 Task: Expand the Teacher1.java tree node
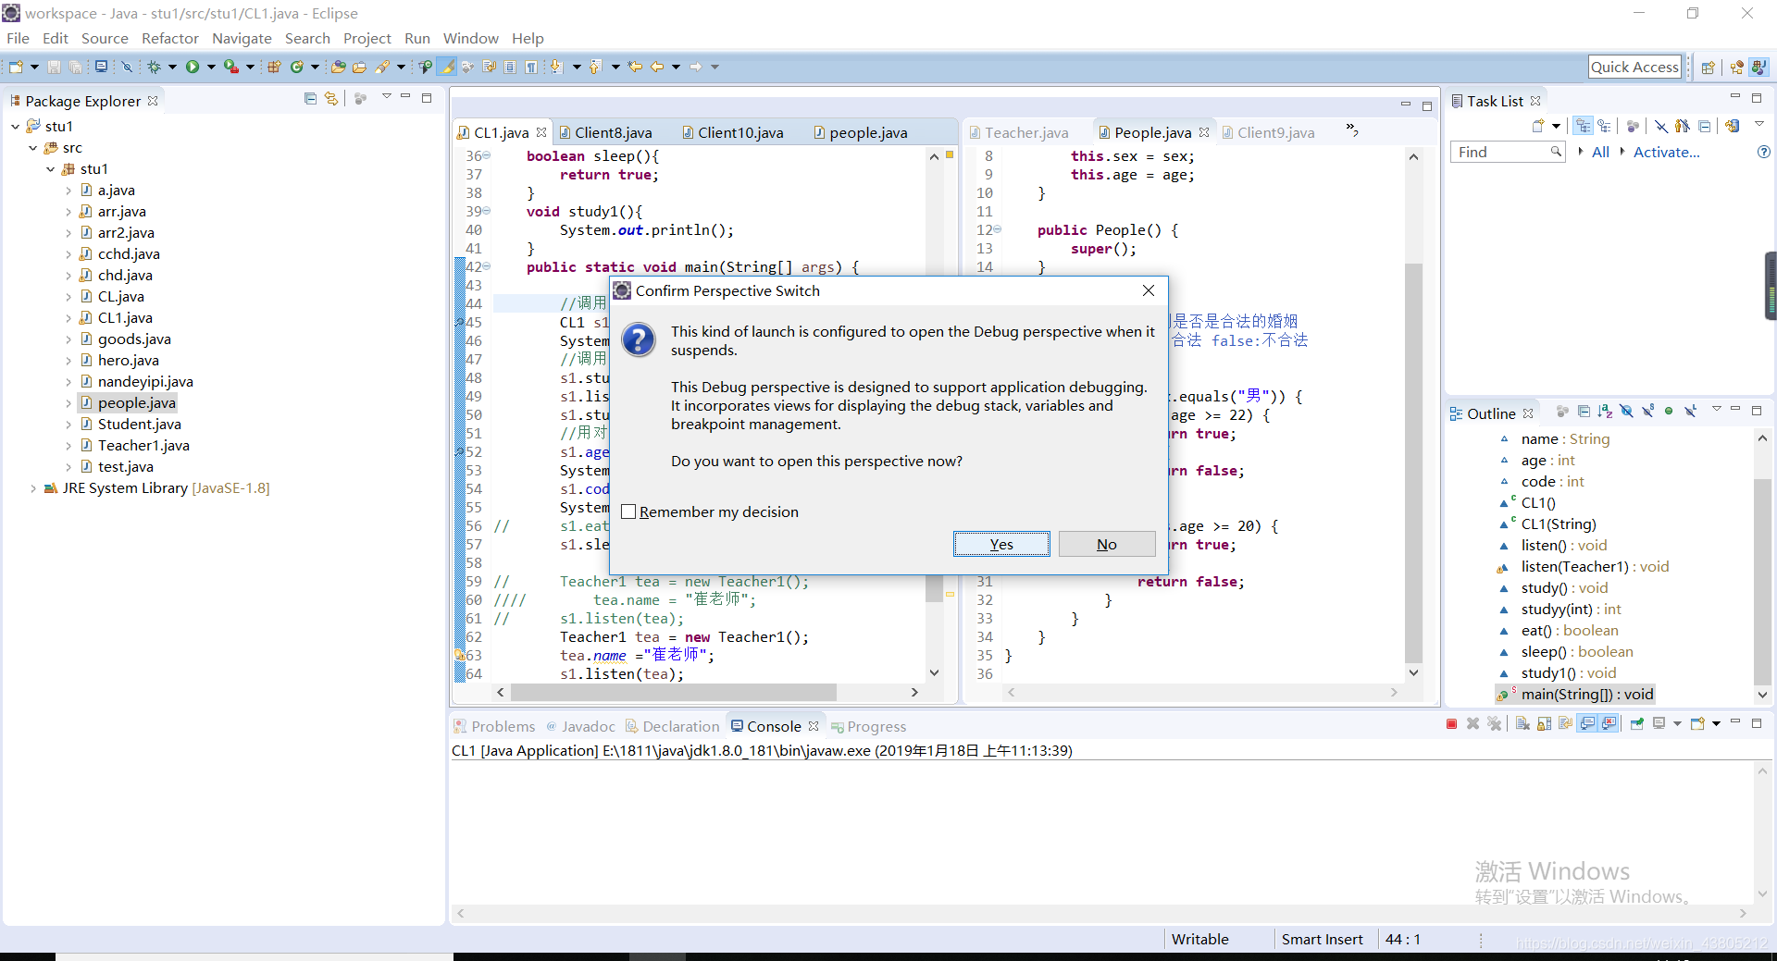(x=68, y=445)
